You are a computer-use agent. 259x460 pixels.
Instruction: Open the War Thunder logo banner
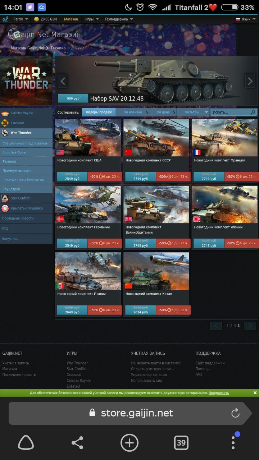pyautogui.click(x=26, y=80)
